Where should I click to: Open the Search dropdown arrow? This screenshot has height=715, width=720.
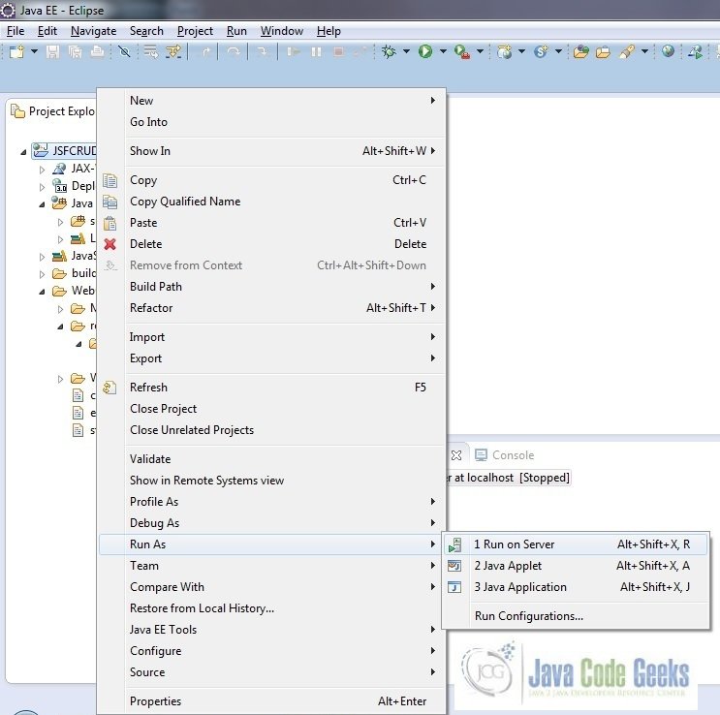pos(644,51)
